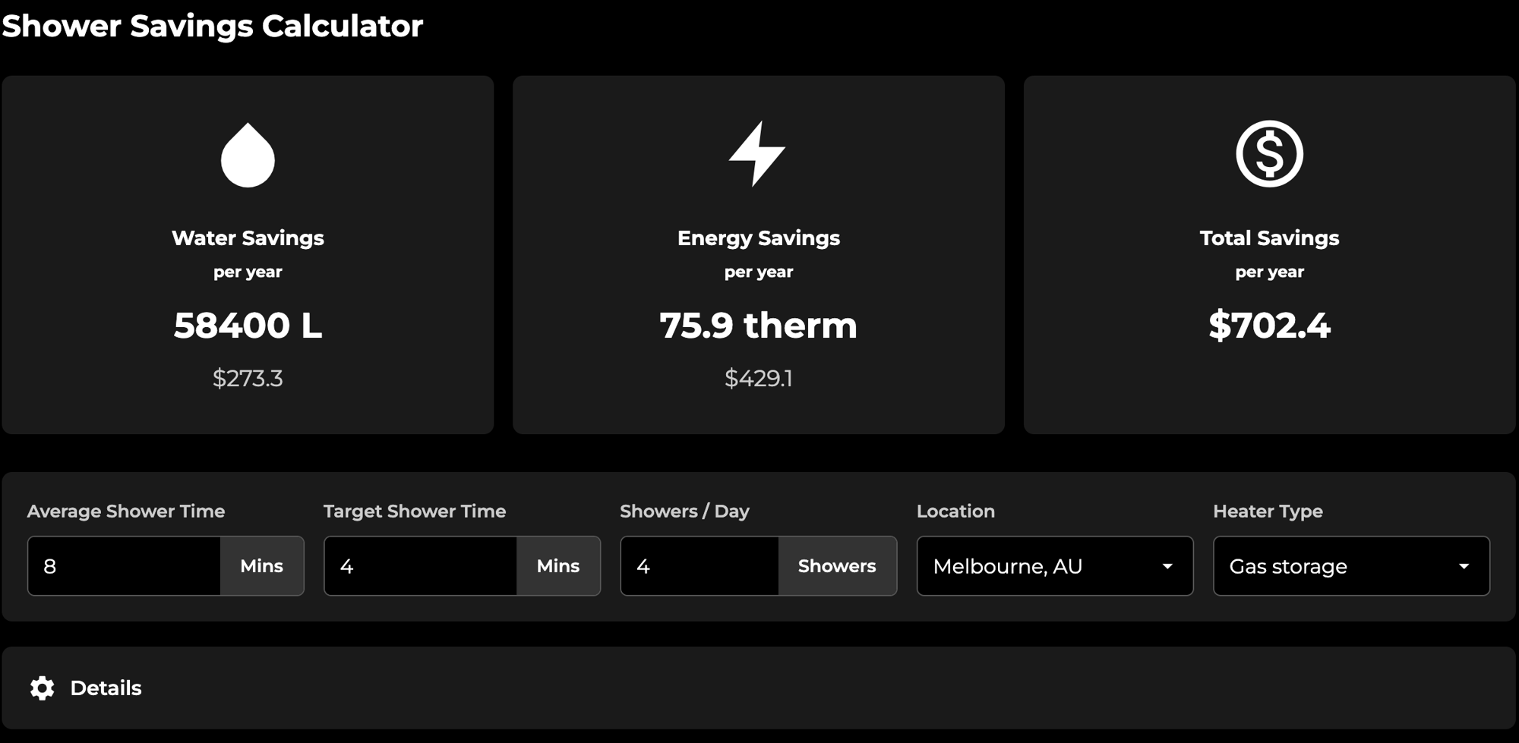This screenshot has width=1519, height=743.
Task: Click the $273.3 water cost figure
Action: point(248,378)
